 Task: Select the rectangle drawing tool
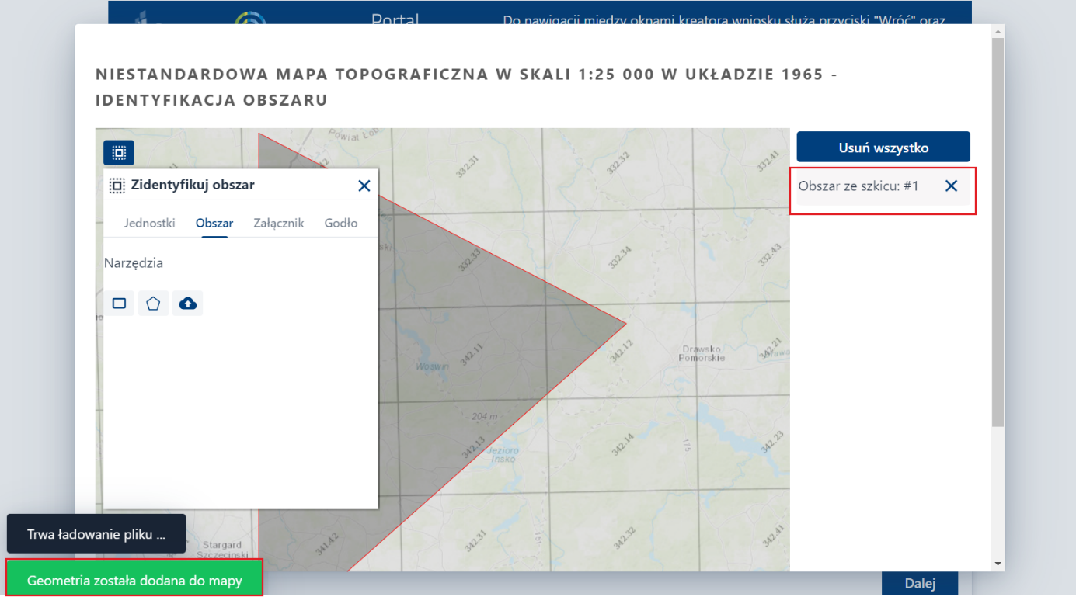click(119, 303)
